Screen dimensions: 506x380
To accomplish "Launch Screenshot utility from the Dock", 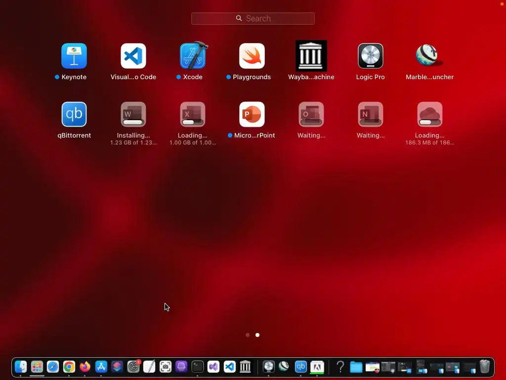I will [x=165, y=367].
